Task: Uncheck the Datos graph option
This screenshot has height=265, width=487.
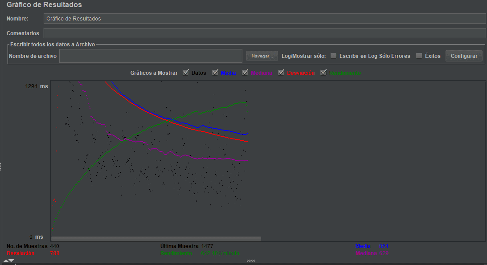Action: coord(186,72)
